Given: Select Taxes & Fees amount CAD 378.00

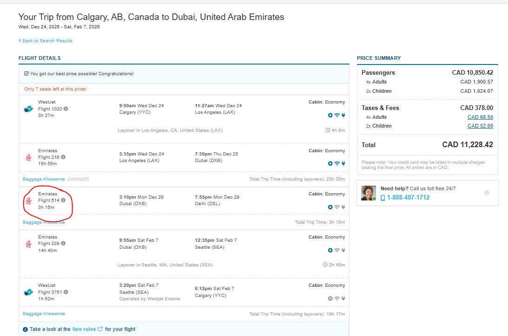Looking at the screenshot, I should 476,108.
